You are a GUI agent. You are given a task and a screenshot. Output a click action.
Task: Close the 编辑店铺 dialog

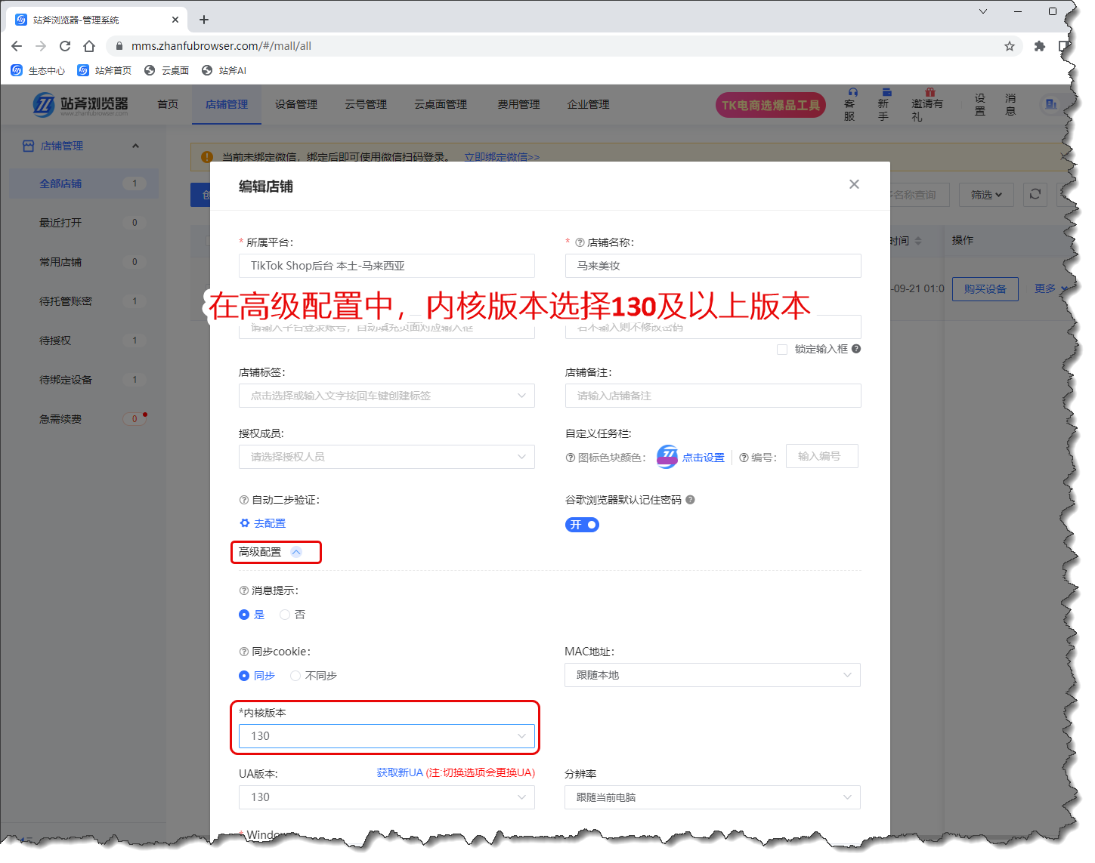point(854,184)
